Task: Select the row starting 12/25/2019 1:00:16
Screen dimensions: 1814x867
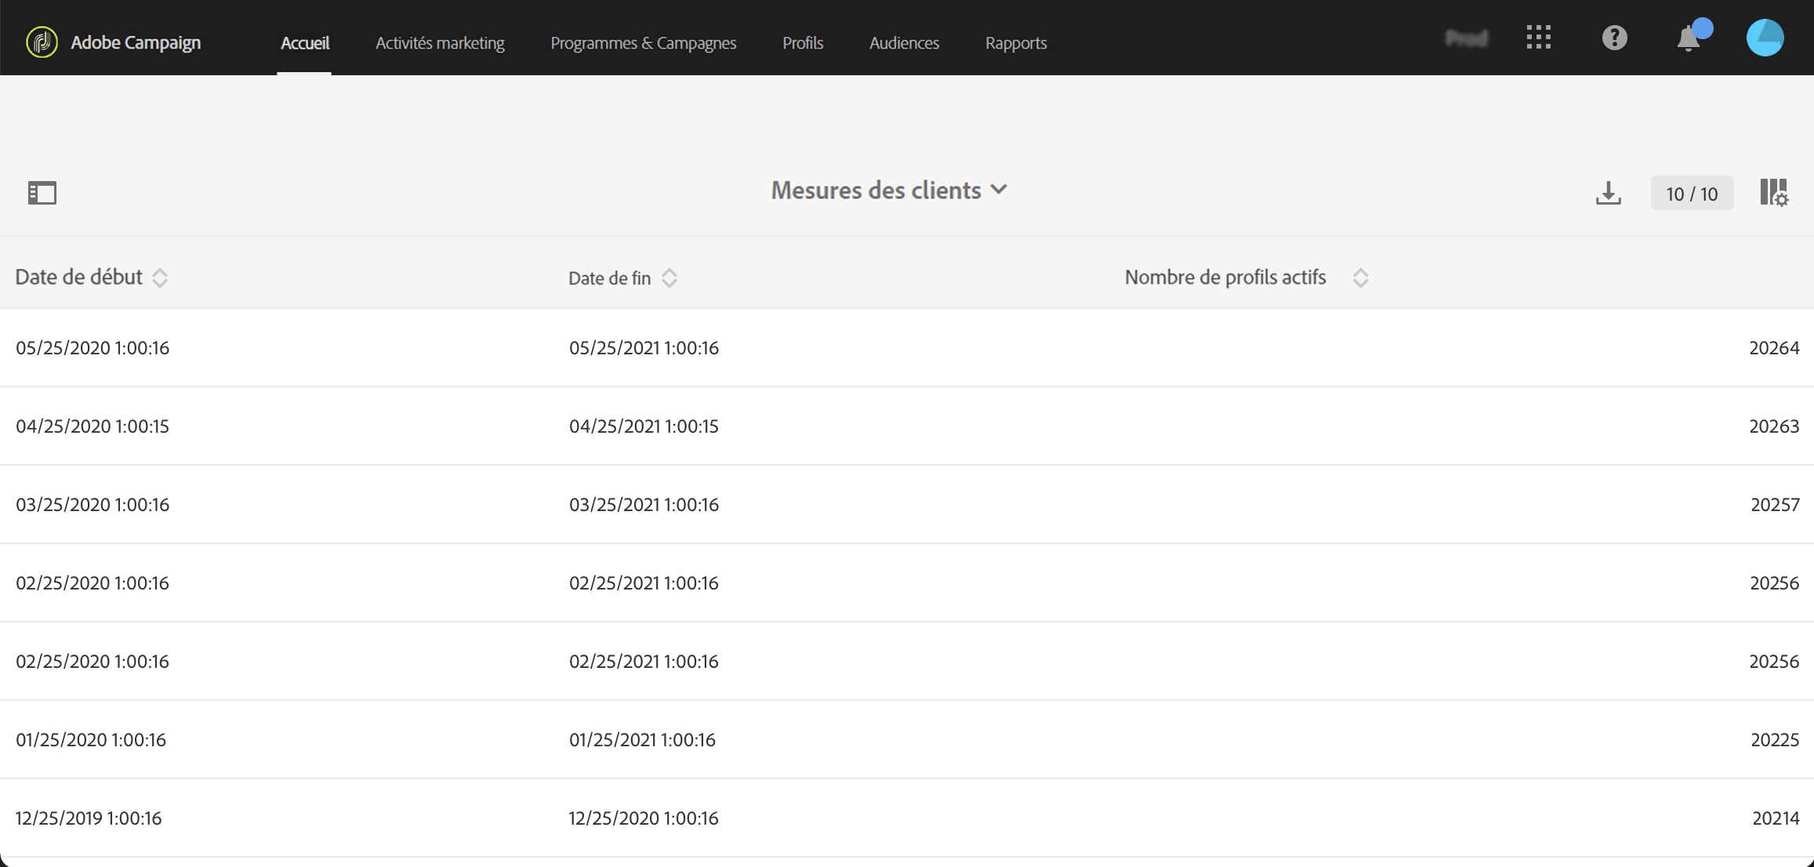Action: coord(89,818)
